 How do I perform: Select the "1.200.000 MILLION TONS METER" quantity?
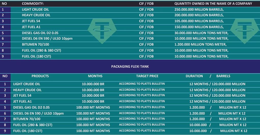pos(200,45)
